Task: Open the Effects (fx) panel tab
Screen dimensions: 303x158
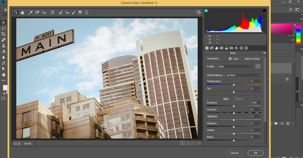Action: tap(236, 48)
